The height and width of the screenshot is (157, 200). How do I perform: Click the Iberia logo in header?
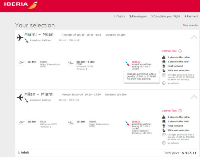click(21, 5)
